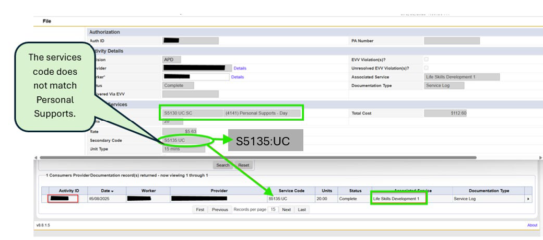
Task: Go to the First page of records
Action: [200, 210]
